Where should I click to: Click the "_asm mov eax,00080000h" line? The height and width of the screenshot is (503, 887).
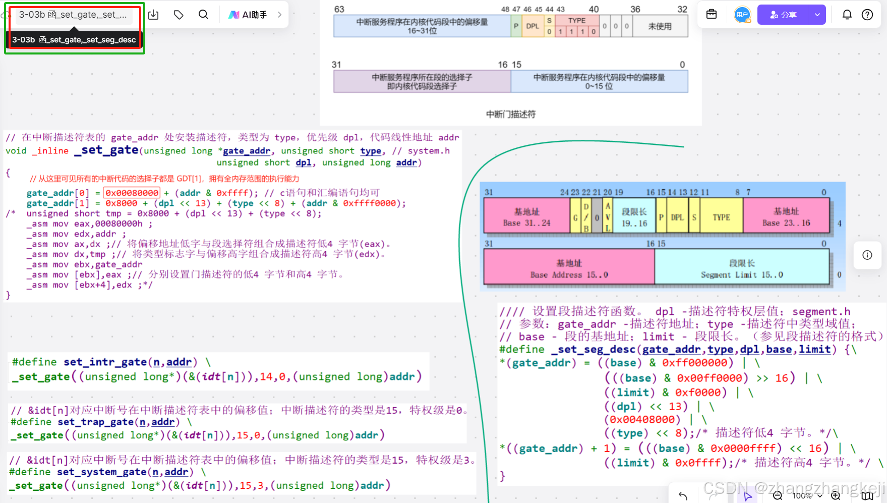90,224
